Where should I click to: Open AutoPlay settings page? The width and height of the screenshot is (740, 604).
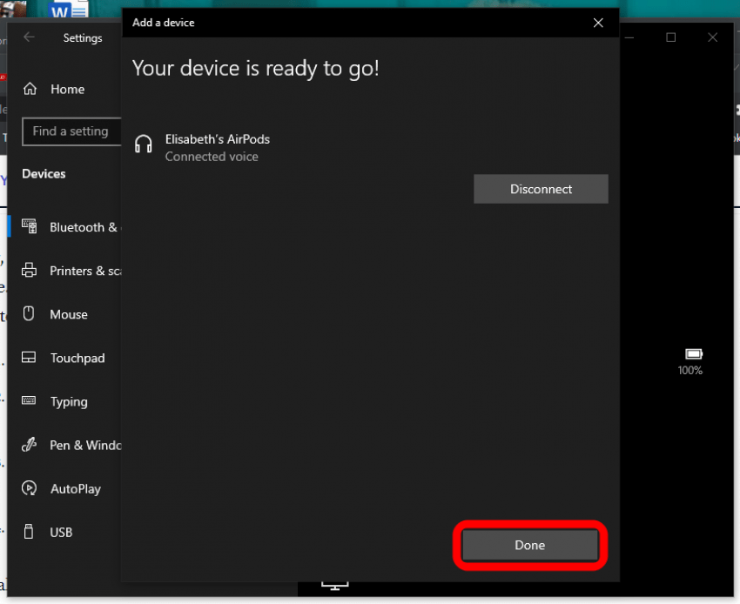click(x=65, y=489)
